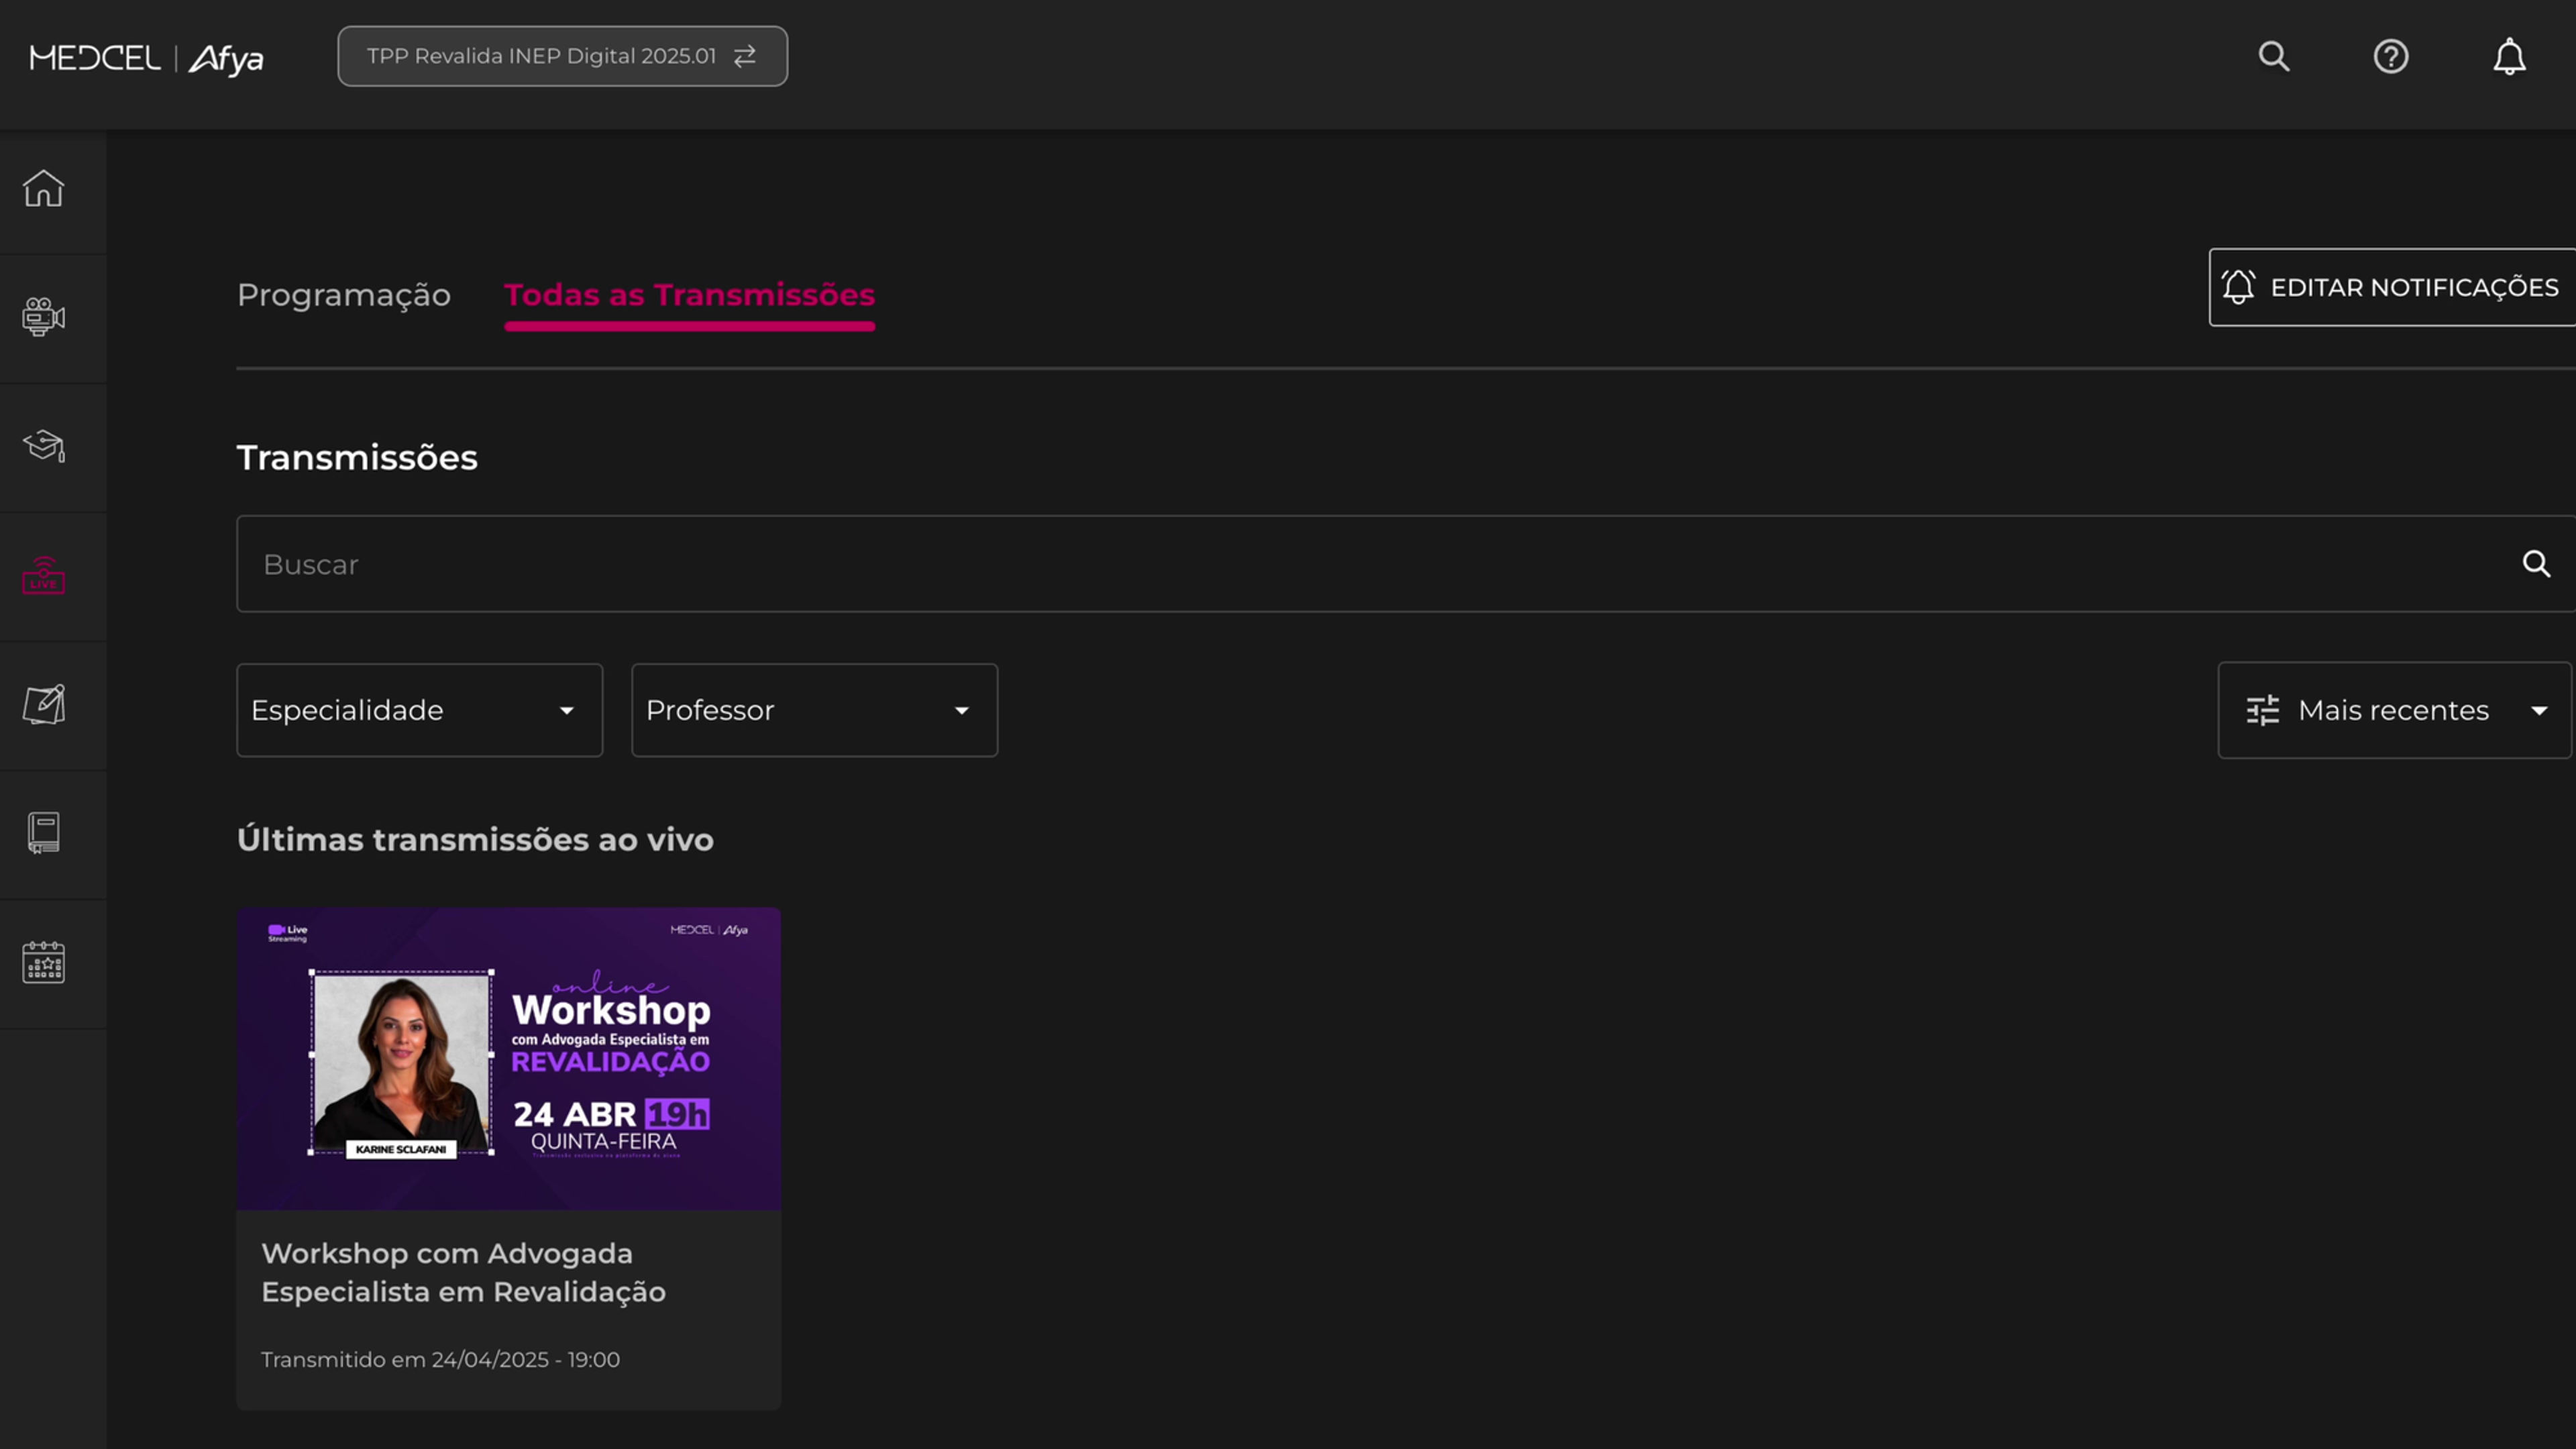Open the video lessons camera icon in sidebar
2576x1449 pixels.
pyautogui.click(x=43, y=317)
